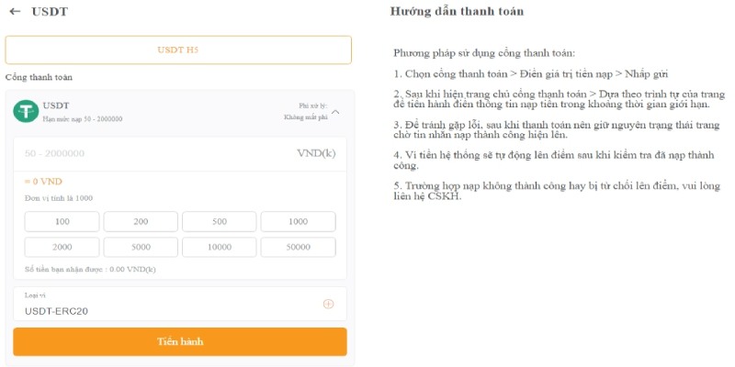Click the plus icon in wallet type field
Viewport: 735px width, 367px height.
[x=328, y=304]
